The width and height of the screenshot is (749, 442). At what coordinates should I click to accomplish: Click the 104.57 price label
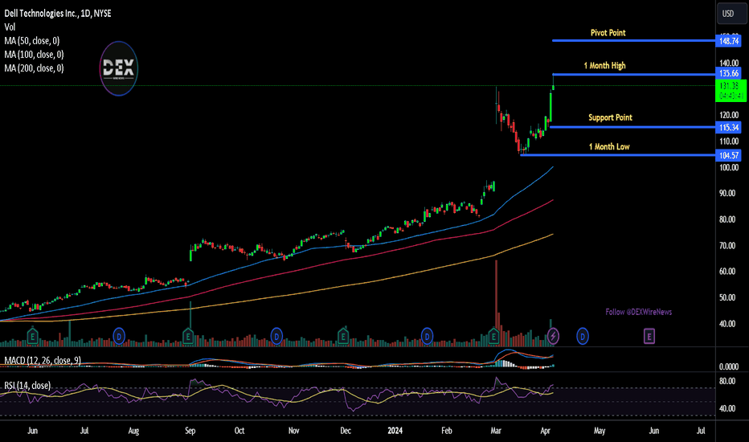pos(729,155)
